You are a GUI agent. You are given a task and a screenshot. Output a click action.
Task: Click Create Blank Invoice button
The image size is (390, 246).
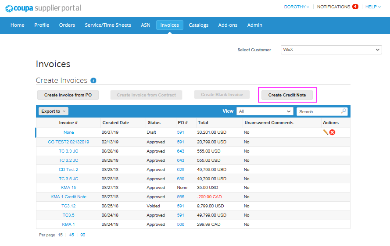[x=222, y=95]
